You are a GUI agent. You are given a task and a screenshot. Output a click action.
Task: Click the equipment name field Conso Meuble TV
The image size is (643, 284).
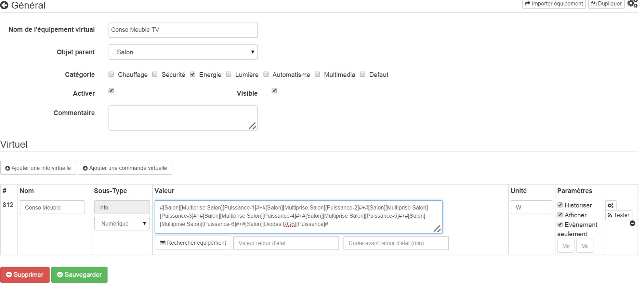[x=183, y=30]
